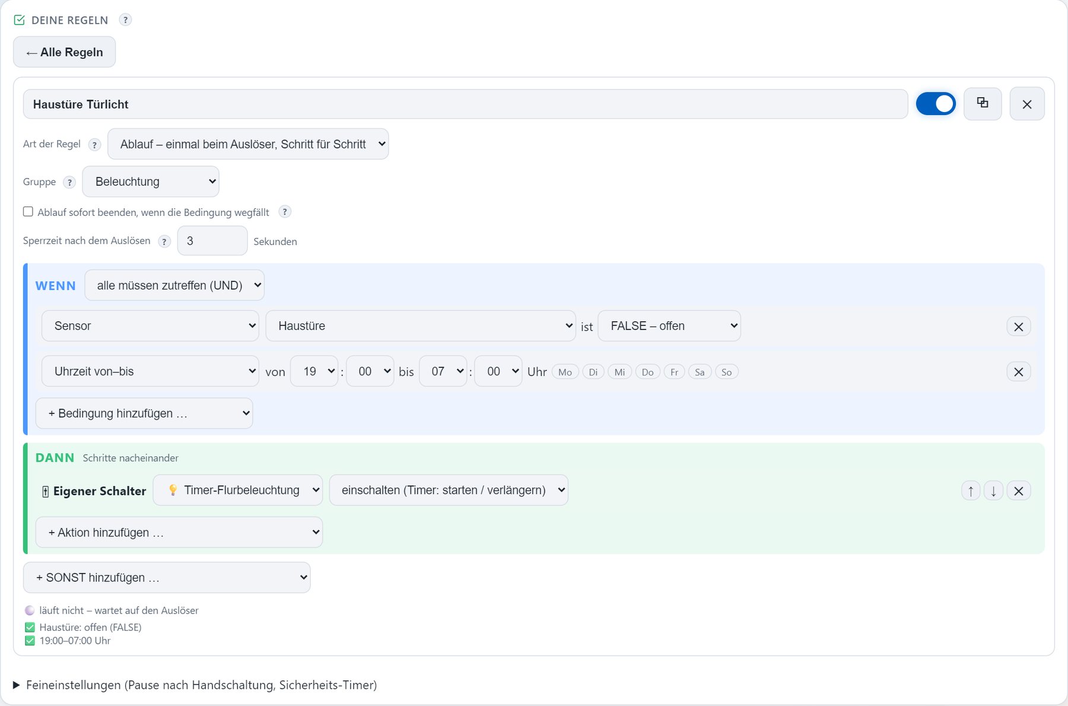This screenshot has height=706, width=1068.
Task: Open the Timer-Flurbeleuchtung switch dropdown
Action: [238, 490]
